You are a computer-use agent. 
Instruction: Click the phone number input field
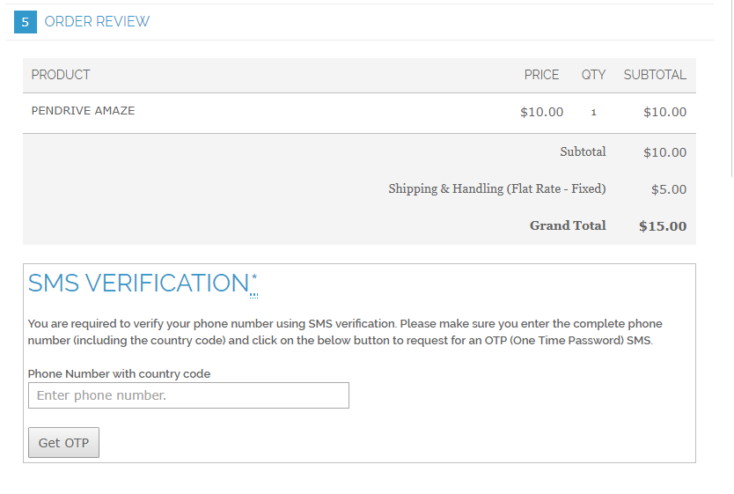pos(188,395)
